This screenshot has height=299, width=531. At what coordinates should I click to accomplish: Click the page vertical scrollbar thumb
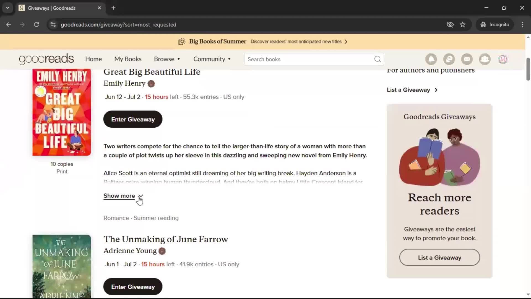pos(528,69)
